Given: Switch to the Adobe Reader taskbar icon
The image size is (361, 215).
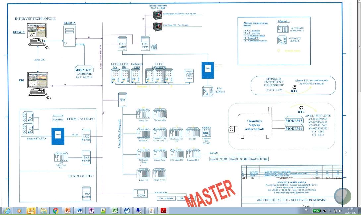Looking at the screenshot, I should click(163, 211).
